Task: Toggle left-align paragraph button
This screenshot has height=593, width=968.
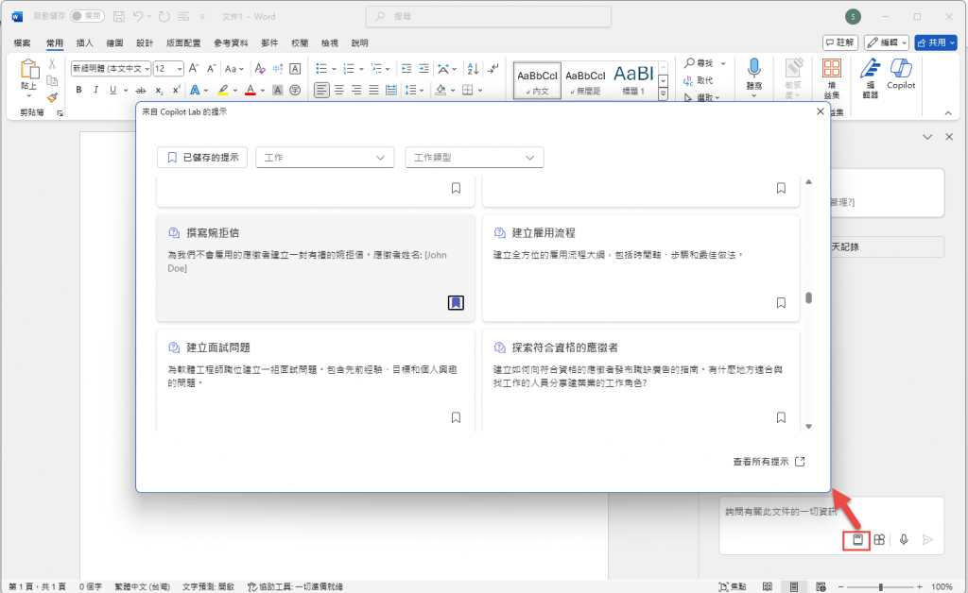Action: pyautogui.click(x=321, y=90)
